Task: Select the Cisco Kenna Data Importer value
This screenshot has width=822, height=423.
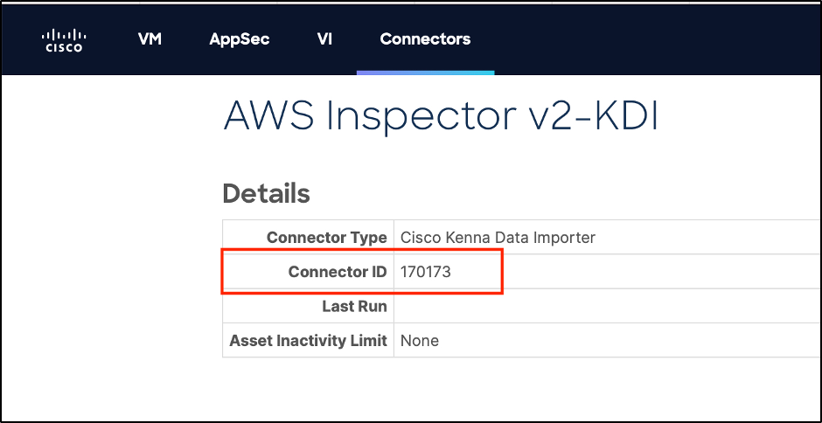Action: click(x=498, y=238)
